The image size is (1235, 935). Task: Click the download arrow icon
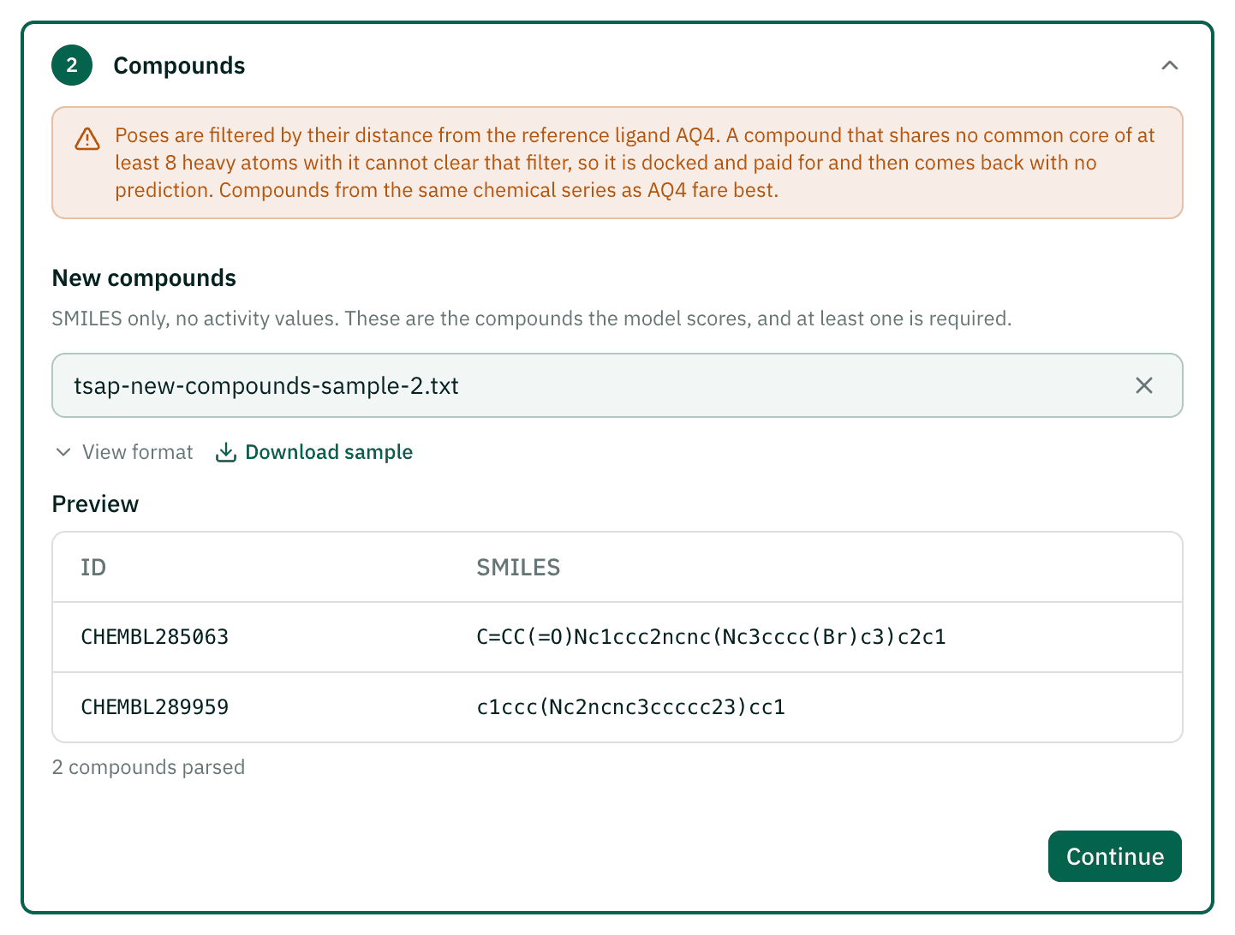pos(226,452)
